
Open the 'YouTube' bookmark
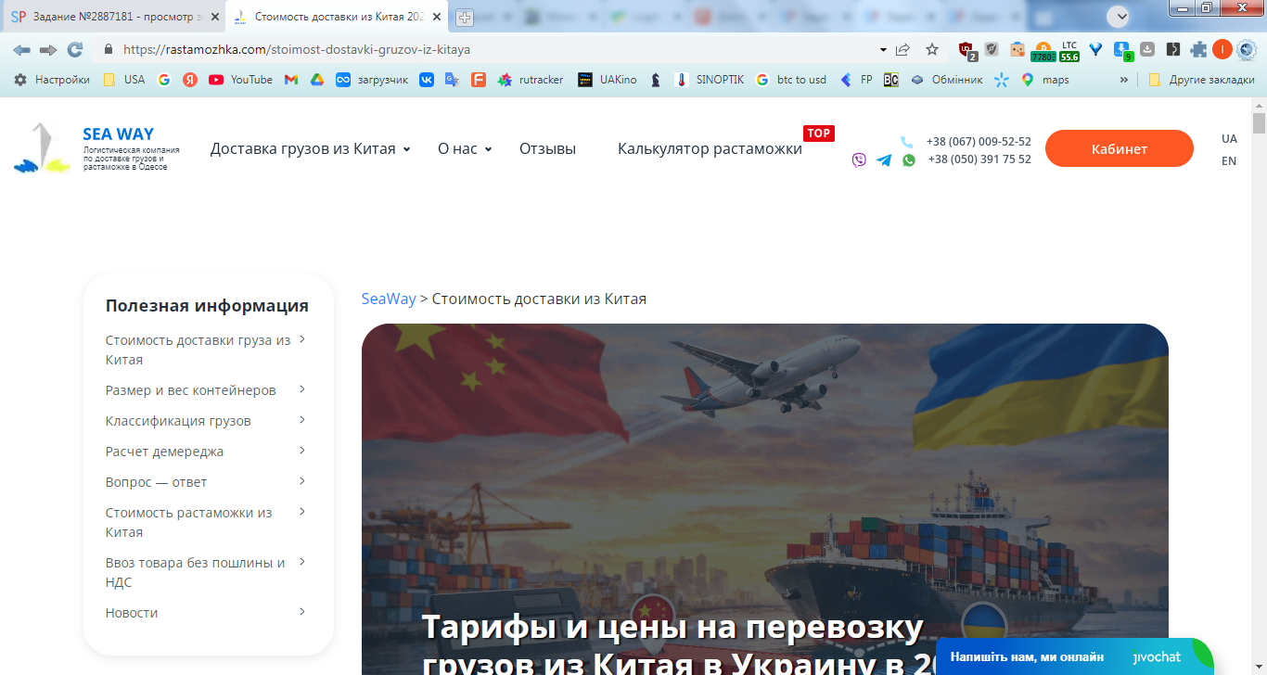[240, 80]
